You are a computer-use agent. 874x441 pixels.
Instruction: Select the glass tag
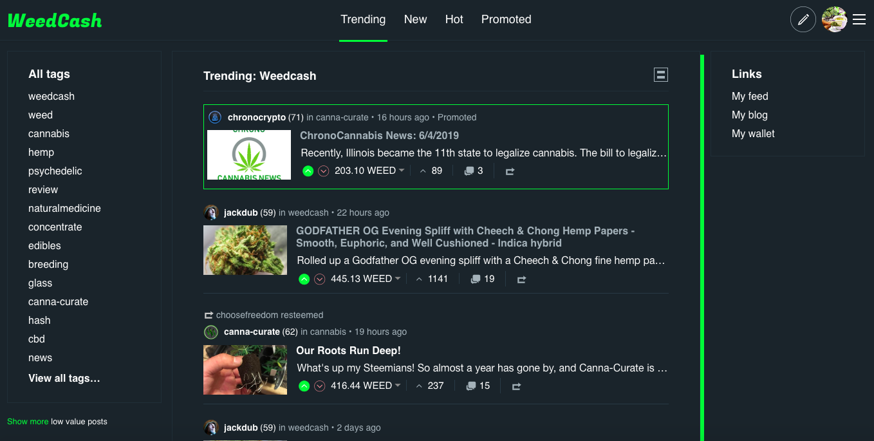tap(41, 283)
